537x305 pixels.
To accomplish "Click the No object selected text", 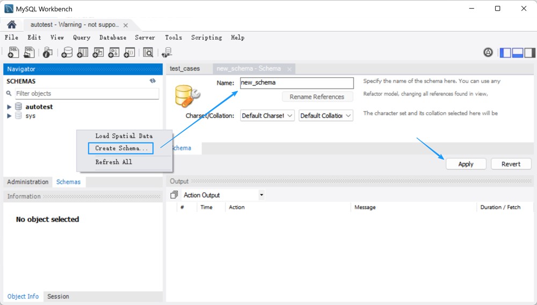I will click(x=47, y=219).
